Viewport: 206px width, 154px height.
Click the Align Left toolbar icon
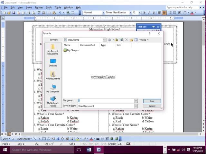click(159, 13)
